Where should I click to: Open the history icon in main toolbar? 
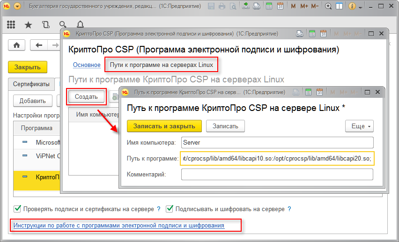click(x=46, y=24)
